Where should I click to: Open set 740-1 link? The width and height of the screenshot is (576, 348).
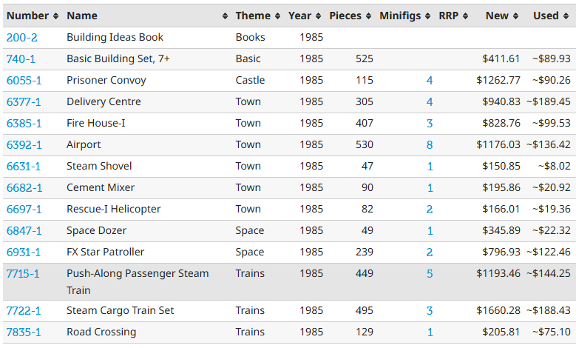(x=21, y=58)
